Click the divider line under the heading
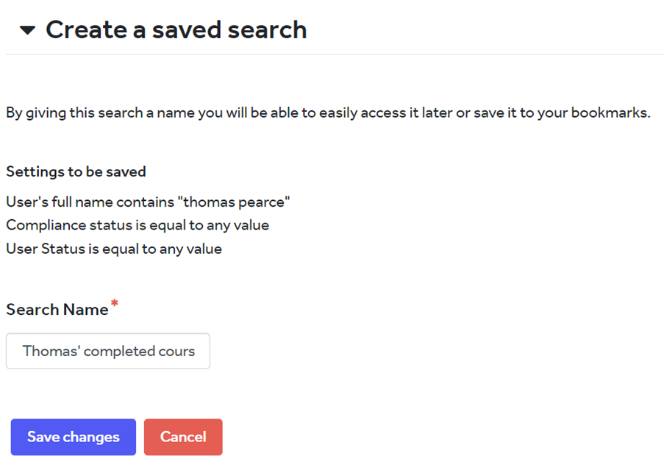 coord(331,54)
